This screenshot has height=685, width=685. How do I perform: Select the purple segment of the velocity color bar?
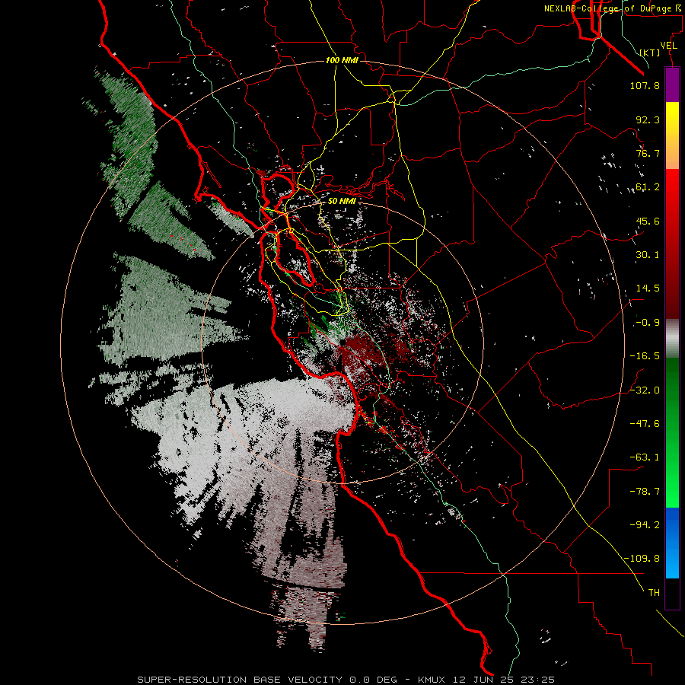[672, 84]
